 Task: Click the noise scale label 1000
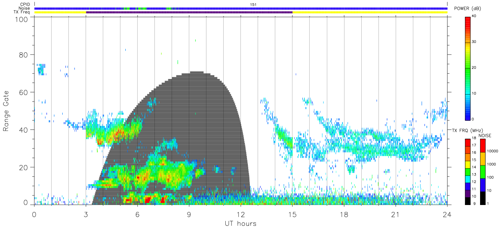point(491,164)
